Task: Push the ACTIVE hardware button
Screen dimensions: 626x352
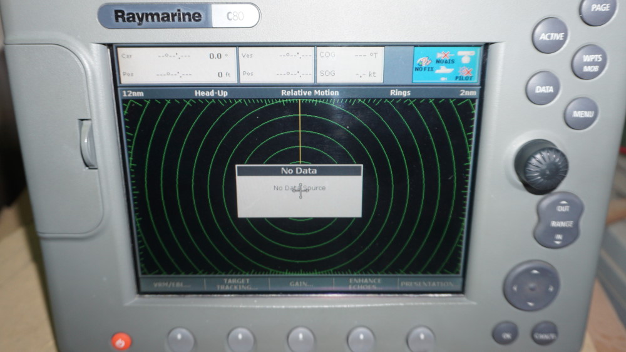Action: (551, 36)
